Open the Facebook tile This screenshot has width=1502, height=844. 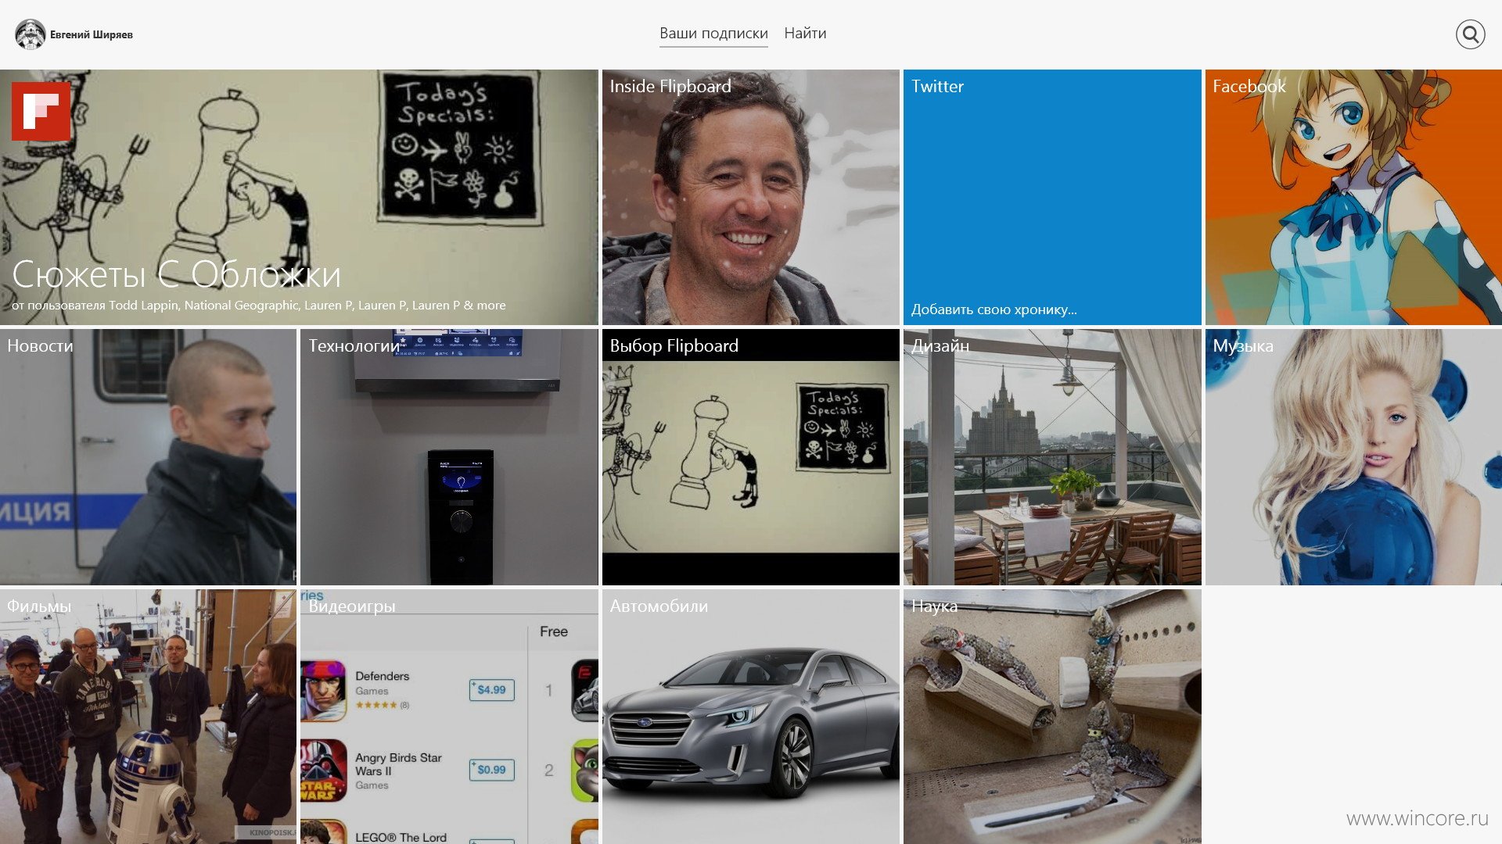(1353, 197)
